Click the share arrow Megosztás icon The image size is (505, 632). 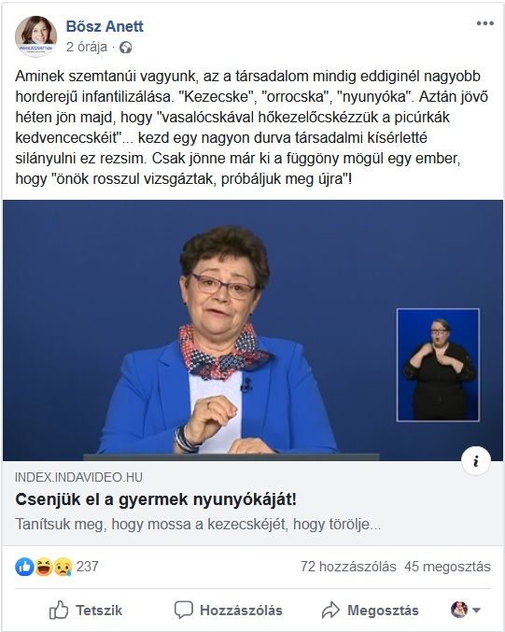(x=330, y=610)
